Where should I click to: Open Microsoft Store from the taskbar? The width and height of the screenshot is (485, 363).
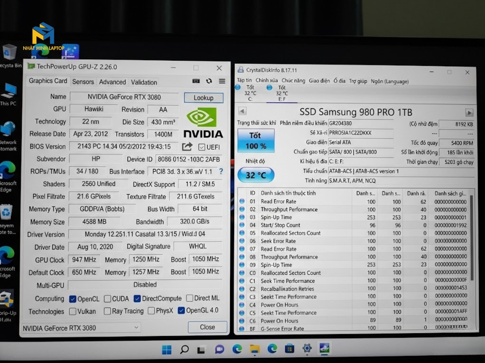pyautogui.click(x=290, y=349)
